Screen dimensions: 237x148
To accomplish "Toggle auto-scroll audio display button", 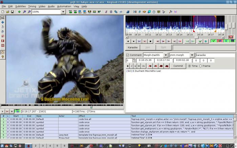I will click(226, 41).
